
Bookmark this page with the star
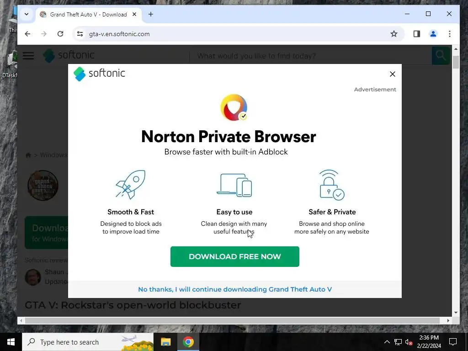[x=394, y=34]
